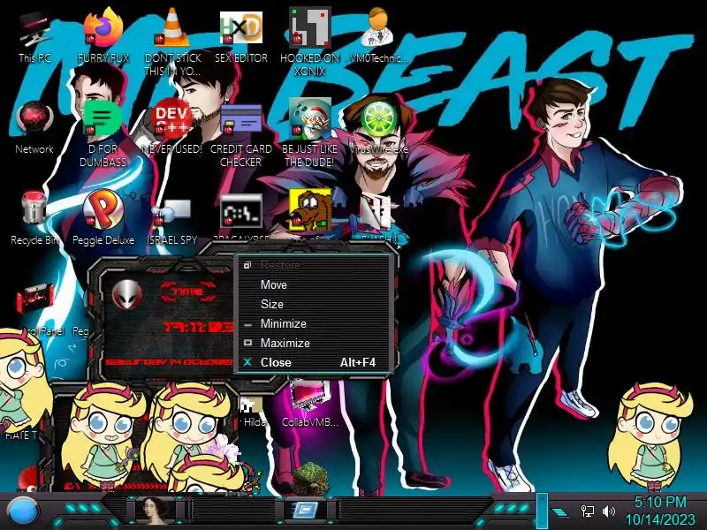
Task: Launch the FURRY FUX Firefox shortcut
Action: tap(103, 36)
